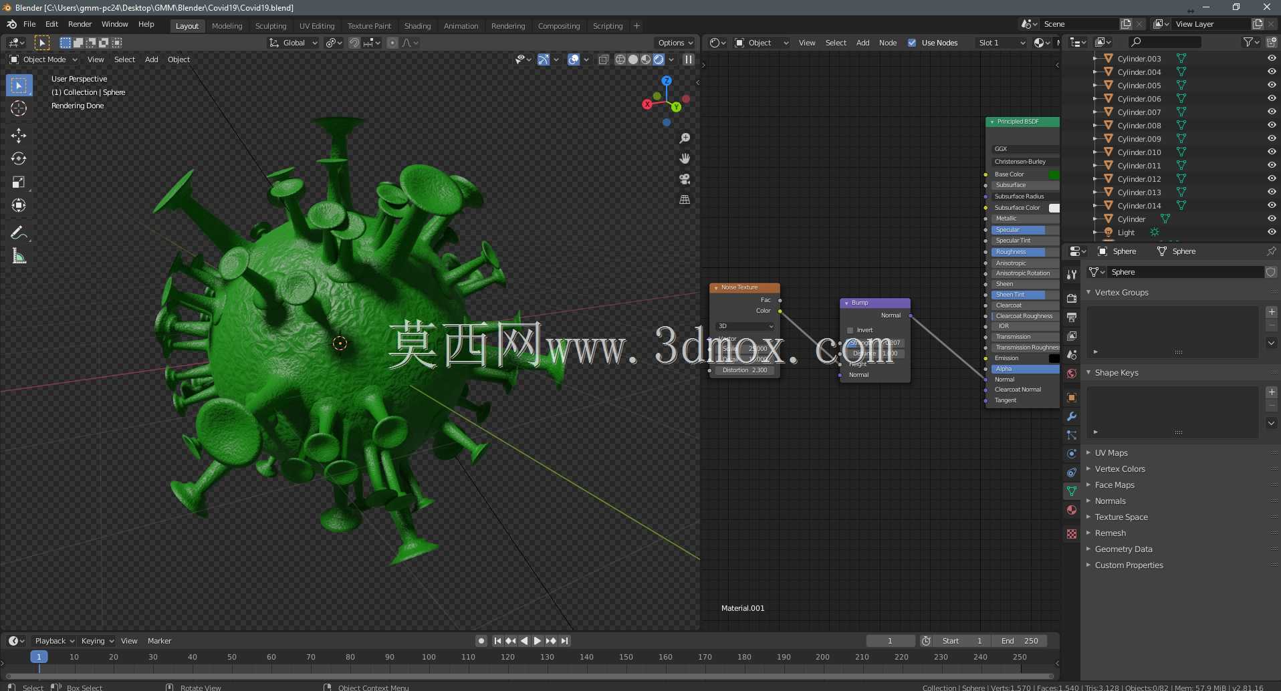Click the End frame field showing 250
This screenshot has height=691, width=1281.
click(x=1020, y=641)
